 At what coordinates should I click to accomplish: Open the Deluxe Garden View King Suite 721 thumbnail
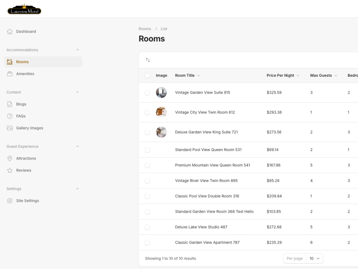161,132
